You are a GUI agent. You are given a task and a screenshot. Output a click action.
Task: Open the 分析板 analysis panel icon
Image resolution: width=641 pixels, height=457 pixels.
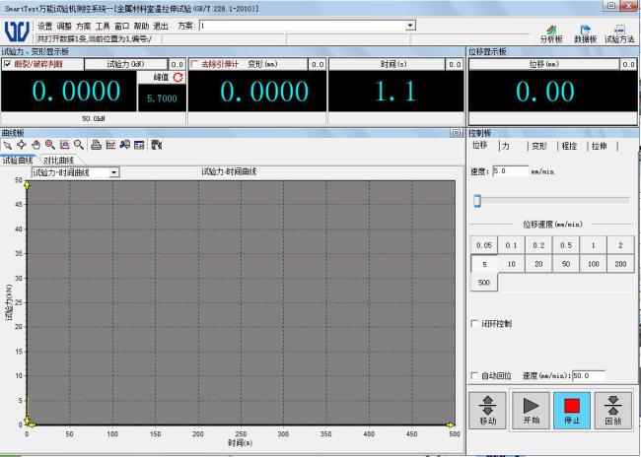pyautogui.click(x=551, y=33)
